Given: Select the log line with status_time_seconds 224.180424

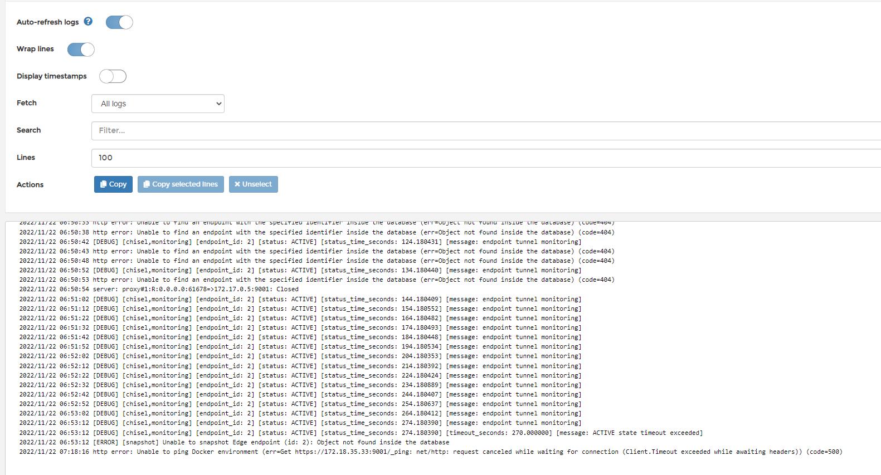Looking at the screenshot, I should (x=300, y=375).
